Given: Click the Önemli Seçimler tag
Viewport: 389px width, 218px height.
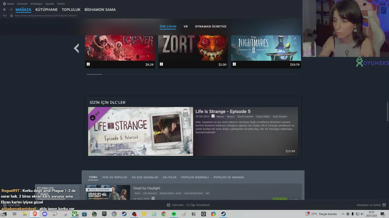Looking at the screenshot, I should pos(245,117).
